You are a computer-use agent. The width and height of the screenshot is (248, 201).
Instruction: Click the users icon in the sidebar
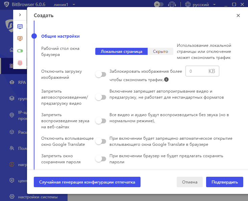click(x=12, y=148)
